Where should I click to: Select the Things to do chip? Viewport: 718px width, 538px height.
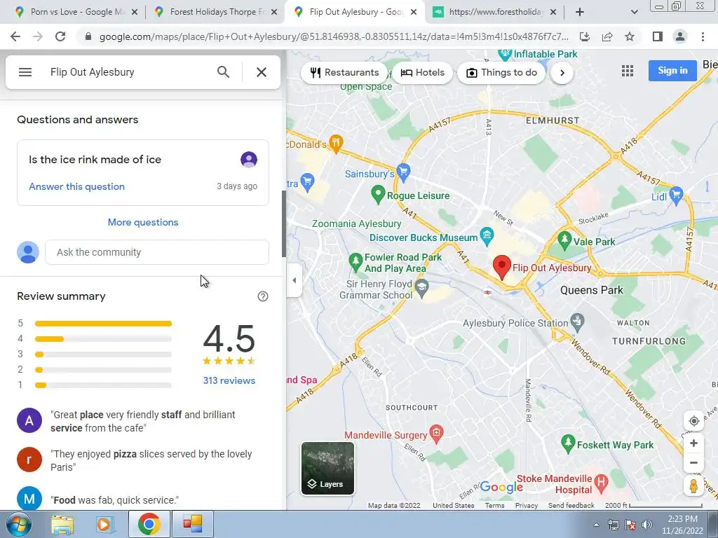[501, 73]
